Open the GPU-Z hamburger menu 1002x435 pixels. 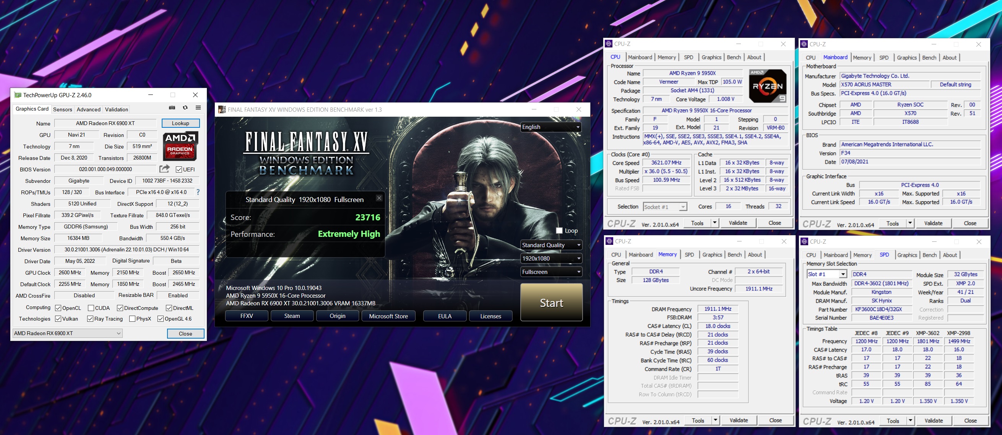click(x=198, y=108)
